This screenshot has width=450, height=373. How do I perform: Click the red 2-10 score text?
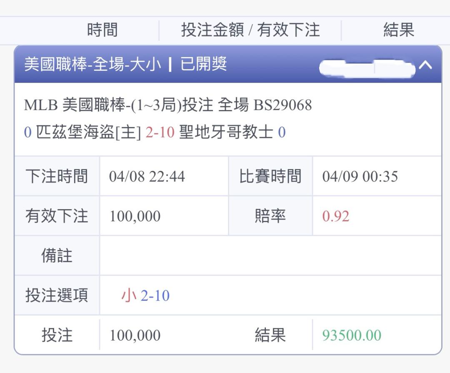160,133
